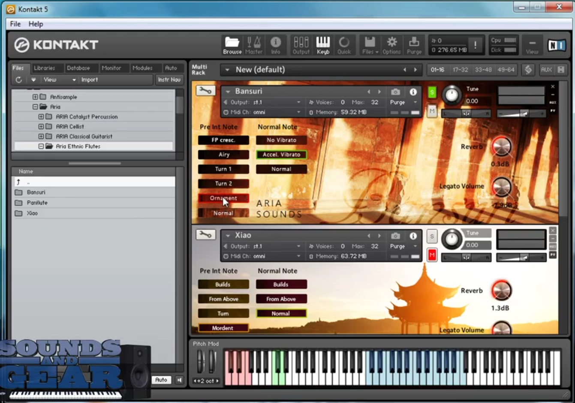The width and height of the screenshot is (575, 403).
Task: Click the Mordent button on Xiao
Action: 223,328
